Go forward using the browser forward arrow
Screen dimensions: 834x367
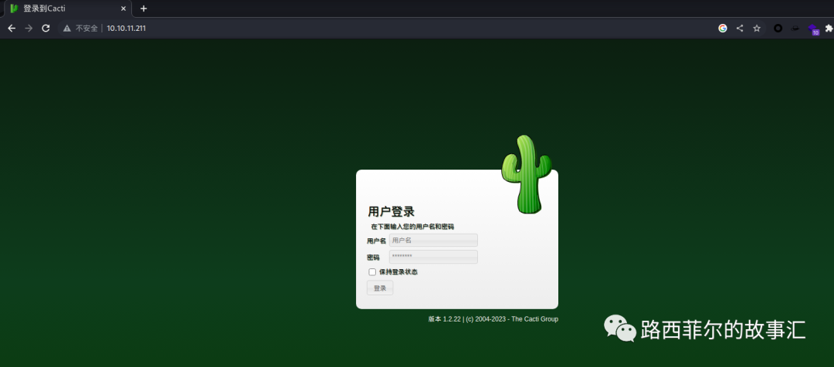[x=29, y=29]
